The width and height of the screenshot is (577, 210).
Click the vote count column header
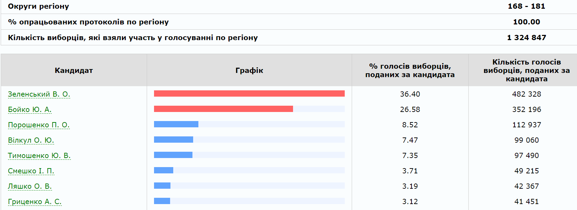pos(526,70)
